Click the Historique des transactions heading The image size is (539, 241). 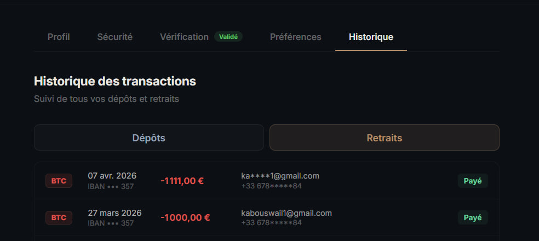coord(115,81)
